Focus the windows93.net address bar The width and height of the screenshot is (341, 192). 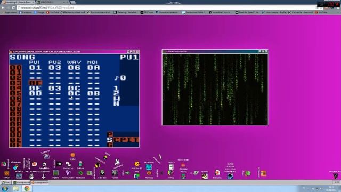click(x=166, y=7)
